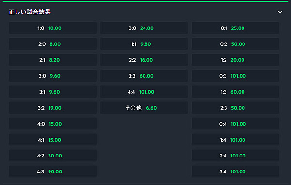The image size is (291, 185).
Task: Pick the 3:2 score at 19.00
Action: click(x=52, y=108)
